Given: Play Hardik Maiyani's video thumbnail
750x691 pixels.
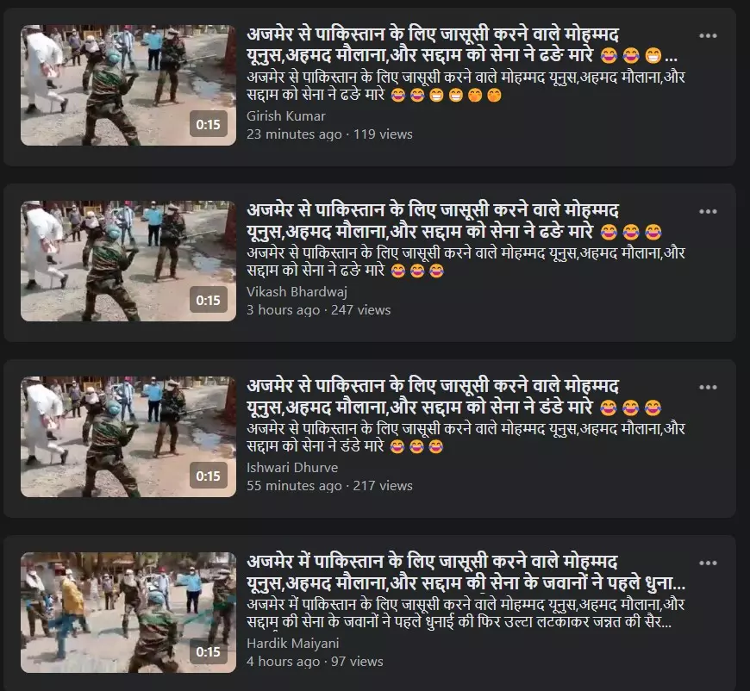Looking at the screenshot, I should [128, 613].
